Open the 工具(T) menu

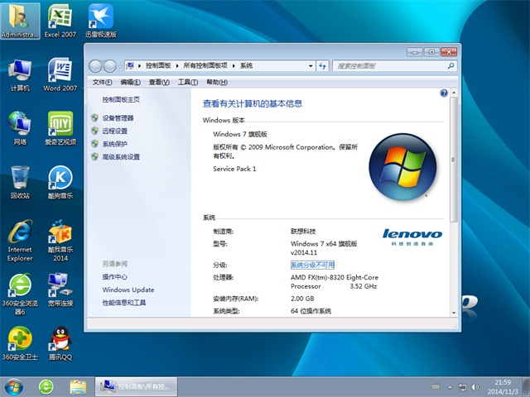[x=187, y=82]
